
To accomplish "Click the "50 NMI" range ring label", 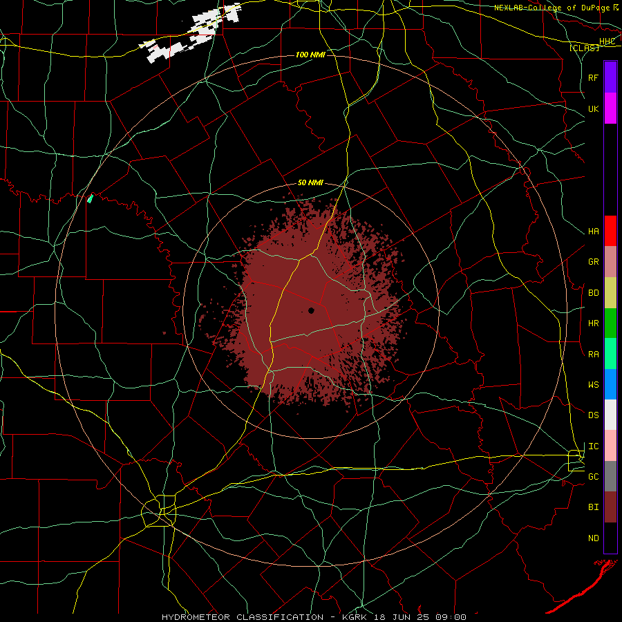I will coord(310,183).
